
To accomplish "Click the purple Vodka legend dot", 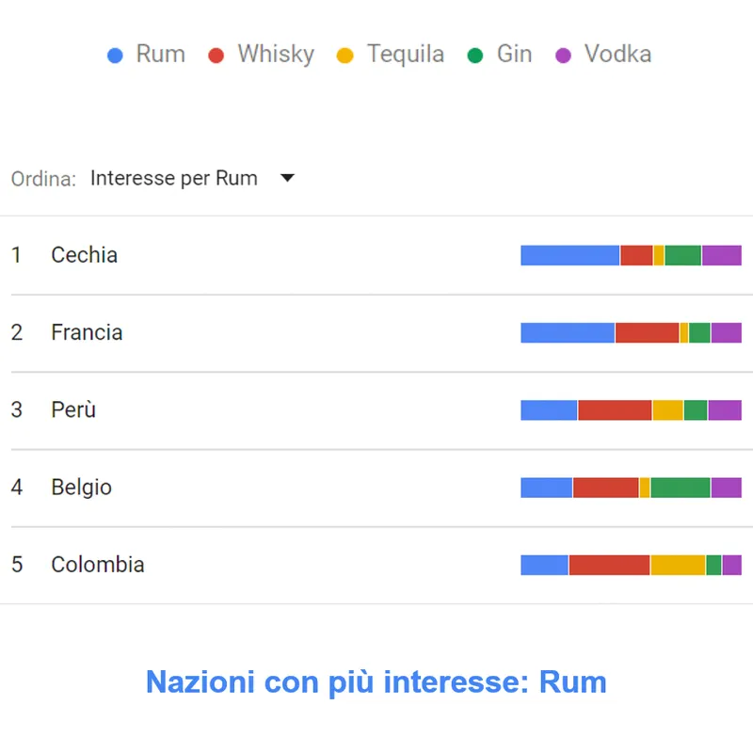I will click(x=563, y=56).
